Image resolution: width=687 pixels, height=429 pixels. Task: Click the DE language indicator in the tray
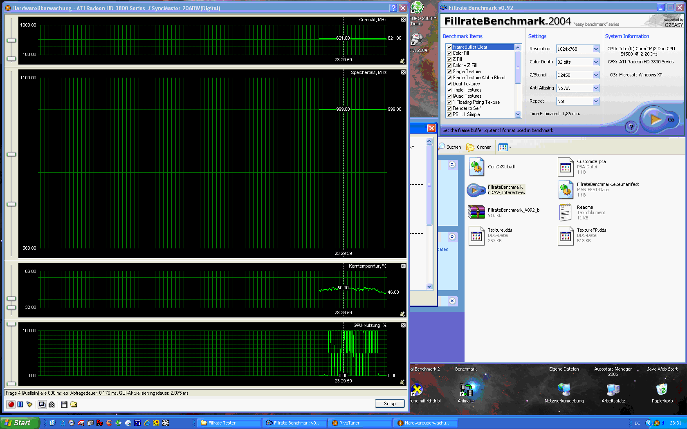click(x=638, y=423)
